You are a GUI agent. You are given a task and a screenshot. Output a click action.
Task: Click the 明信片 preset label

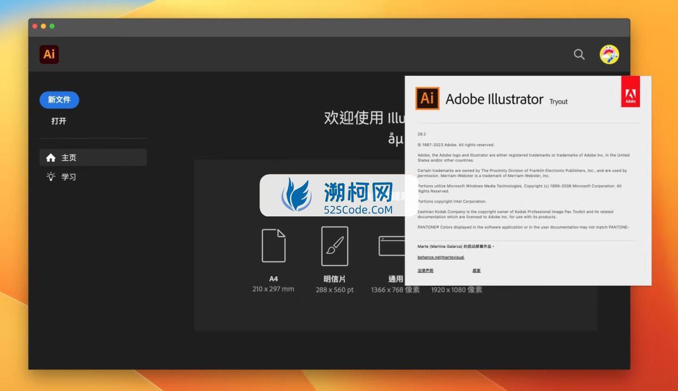click(x=334, y=279)
